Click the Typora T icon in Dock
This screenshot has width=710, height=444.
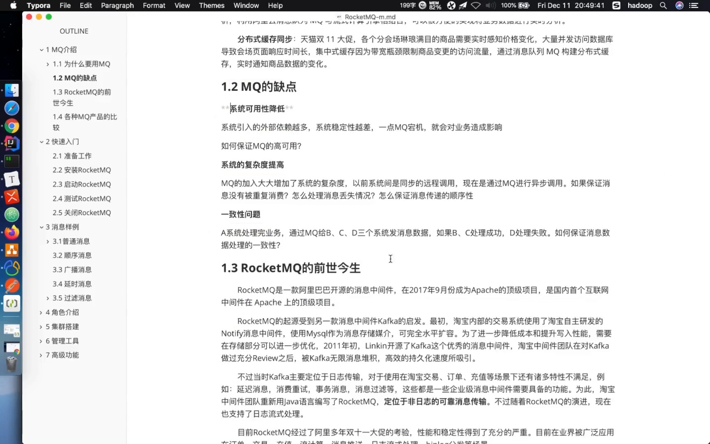coord(12,179)
